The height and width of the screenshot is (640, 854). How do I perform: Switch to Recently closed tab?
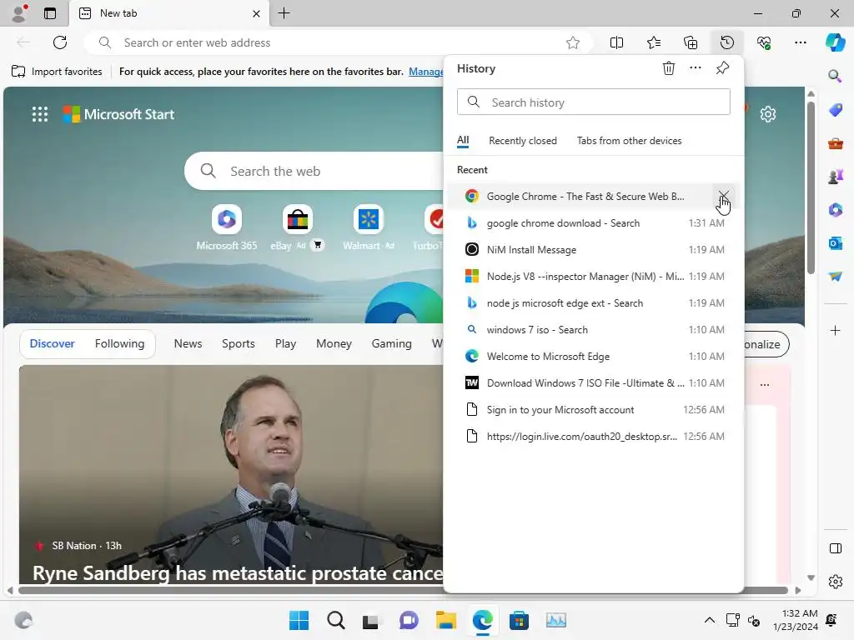[523, 141]
